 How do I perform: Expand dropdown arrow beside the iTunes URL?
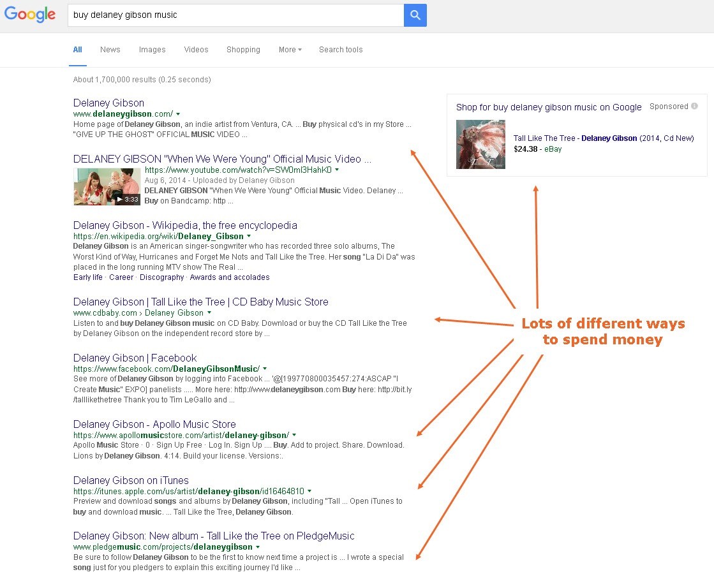(309, 492)
